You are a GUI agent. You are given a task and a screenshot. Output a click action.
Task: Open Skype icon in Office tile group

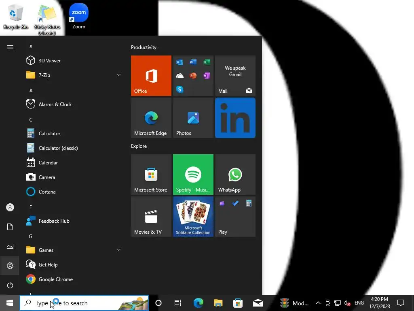tap(180, 89)
